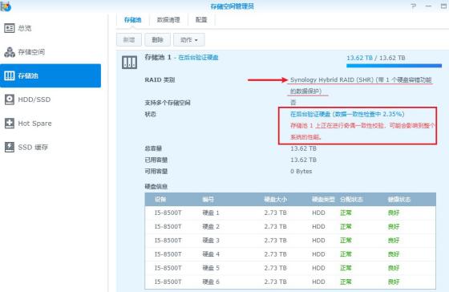Click the I5-8500T device cell of 硬盘 2
449x292 pixels.
pos(168,227)
